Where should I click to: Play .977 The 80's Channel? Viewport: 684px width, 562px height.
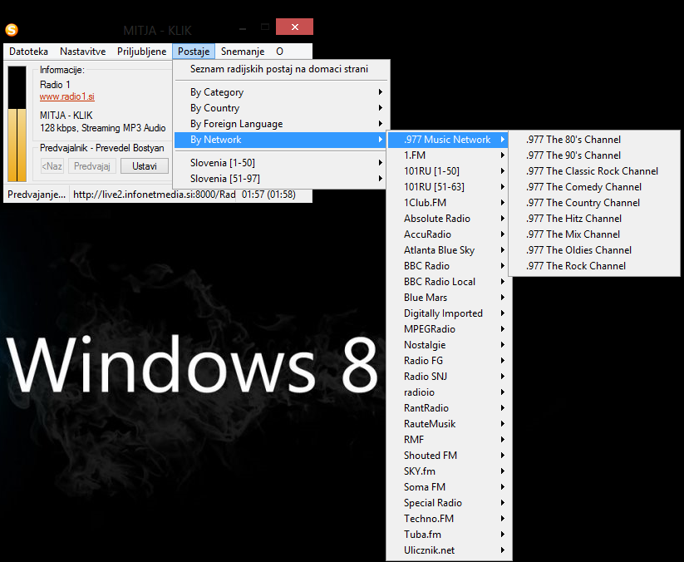click(x=594, y=140)
